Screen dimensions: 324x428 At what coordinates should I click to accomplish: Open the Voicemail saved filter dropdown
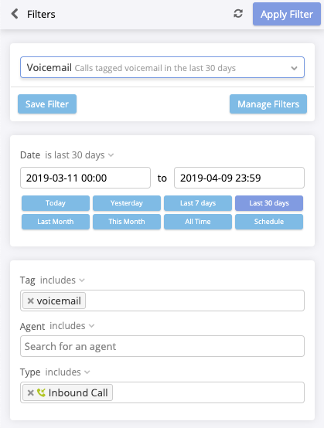click(162, 67)
